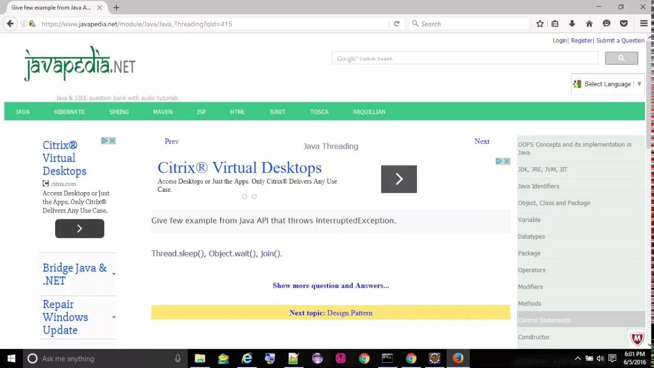Open the Pocket icon in the toolbar
Screen dimensions: 654x368
tap(624, 24)
